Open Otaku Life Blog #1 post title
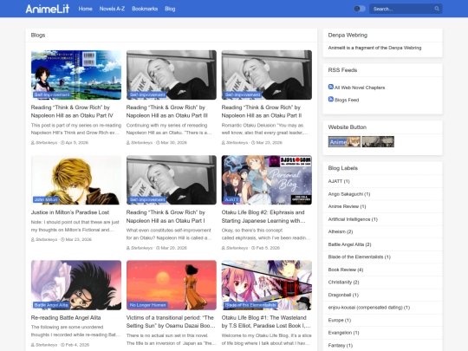The image size is (468, 351). (x=266, y=322)
